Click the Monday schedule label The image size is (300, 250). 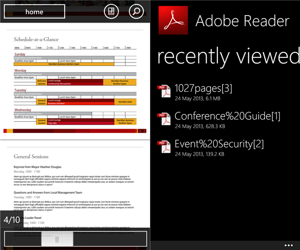point(20,70)
